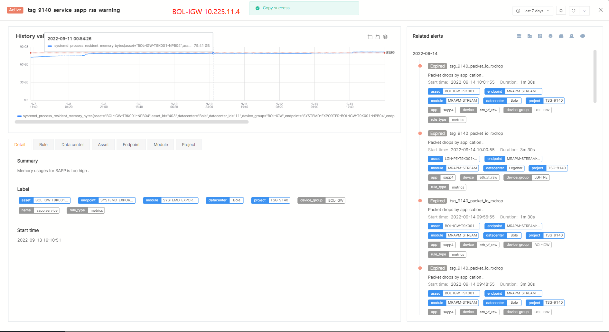Viewport: 609px width, 332px height.
Task: Click the asset BOL-IGW-T9K001 label tag in Detail
Action: tap(44, 200)
